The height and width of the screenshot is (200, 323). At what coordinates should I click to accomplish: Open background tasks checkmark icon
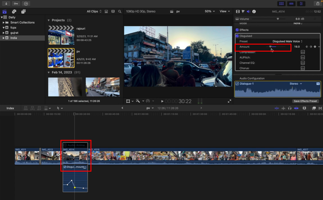click(26, 3)
